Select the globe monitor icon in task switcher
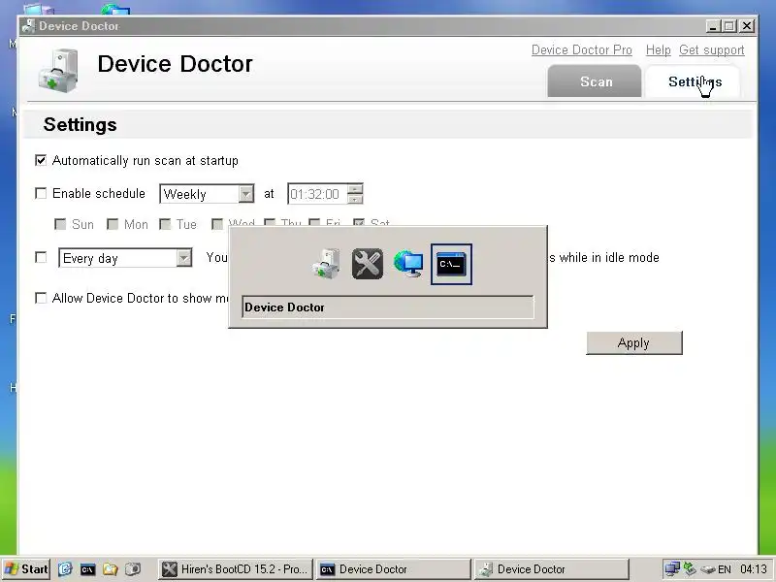Image resolution: width=776 pixels, height=582 pixels. click(x=408, y=264)
